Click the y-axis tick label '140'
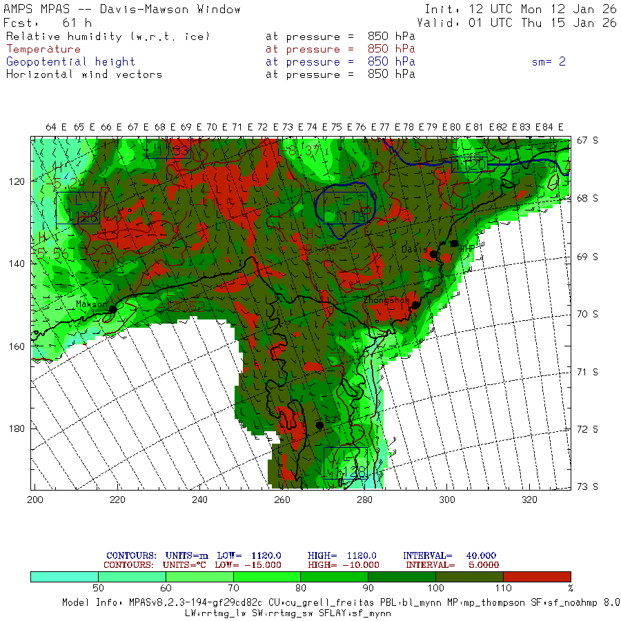 [17, 264]
